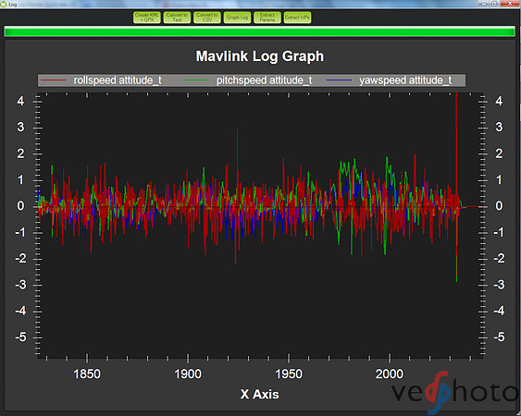Minimize the Log window
Image resolution: width=521 pixels, height=416 pixels.
pyautogui.click(x=484, y=4)
